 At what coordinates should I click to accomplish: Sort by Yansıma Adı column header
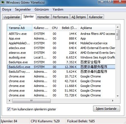tap(20, 28)
